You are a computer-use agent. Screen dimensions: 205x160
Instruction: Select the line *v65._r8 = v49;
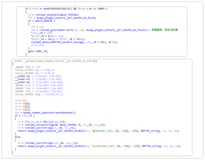pos(41,33)
